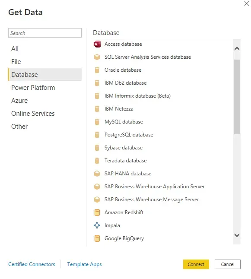Screen dimensions: 251x279
Task: Click the scroll up arrow in connector list
Action: 237,48
